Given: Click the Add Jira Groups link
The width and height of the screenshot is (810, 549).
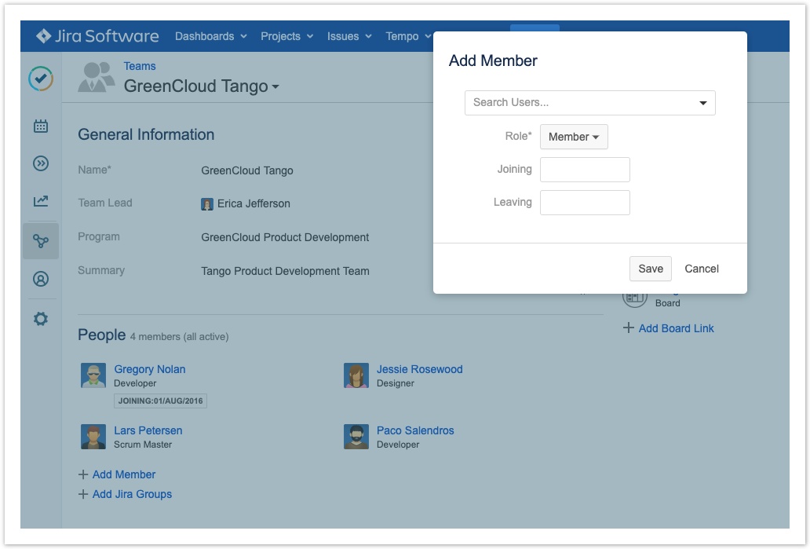Looking at the screenshot, I should coord(132,494).
